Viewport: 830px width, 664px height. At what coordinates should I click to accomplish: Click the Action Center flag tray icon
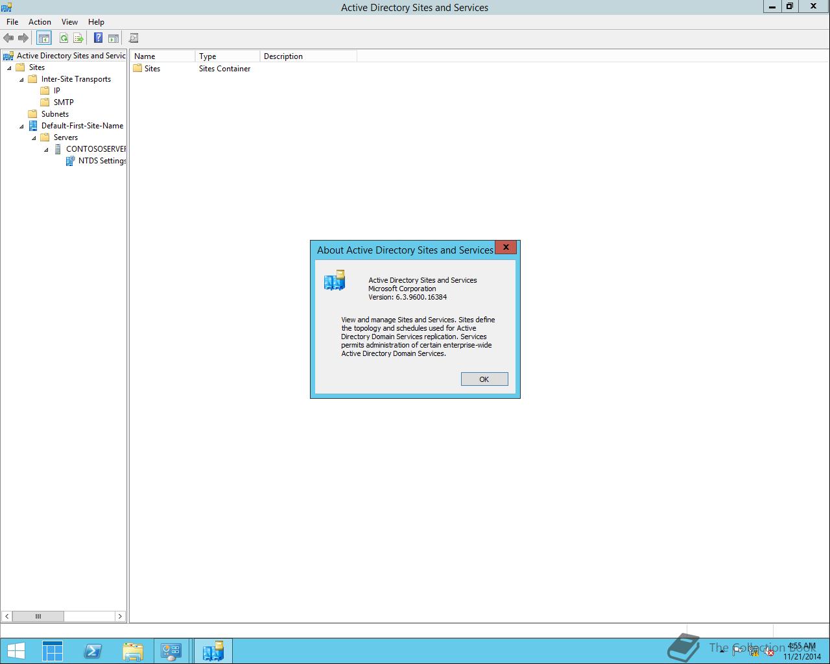(738, 651)
